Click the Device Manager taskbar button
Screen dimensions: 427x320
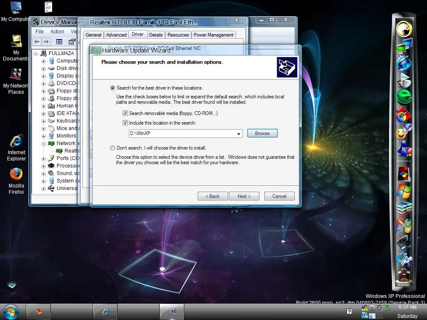[x=172, y=312]
